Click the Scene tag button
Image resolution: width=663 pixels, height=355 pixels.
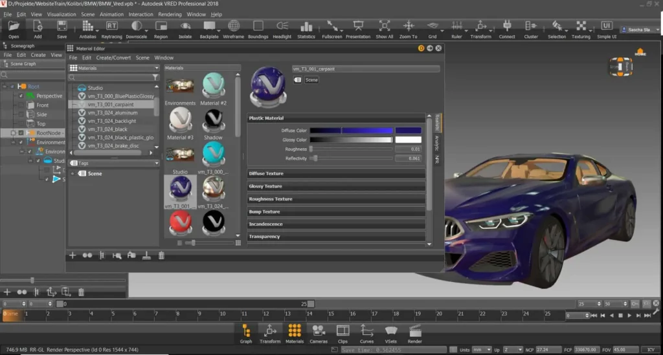(311, 80)
